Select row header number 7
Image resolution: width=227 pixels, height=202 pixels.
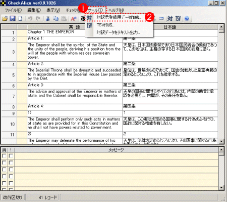tap(9, 97)
